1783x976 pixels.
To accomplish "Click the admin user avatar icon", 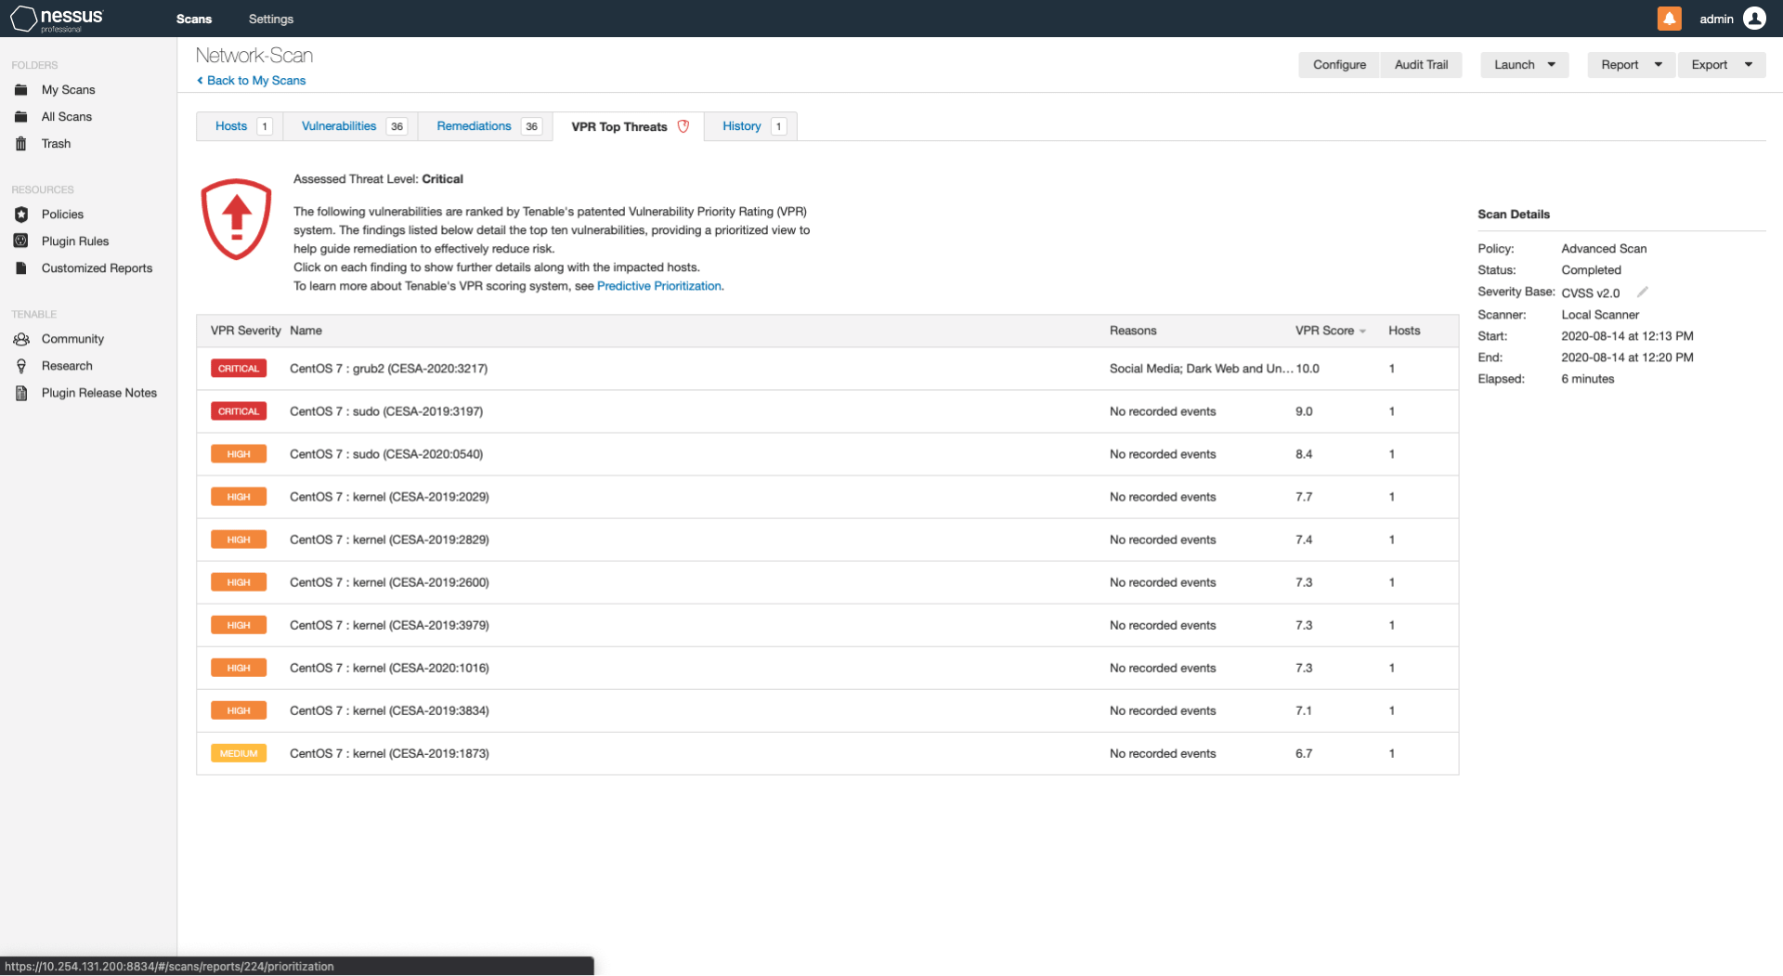I will coord(1754,19).
